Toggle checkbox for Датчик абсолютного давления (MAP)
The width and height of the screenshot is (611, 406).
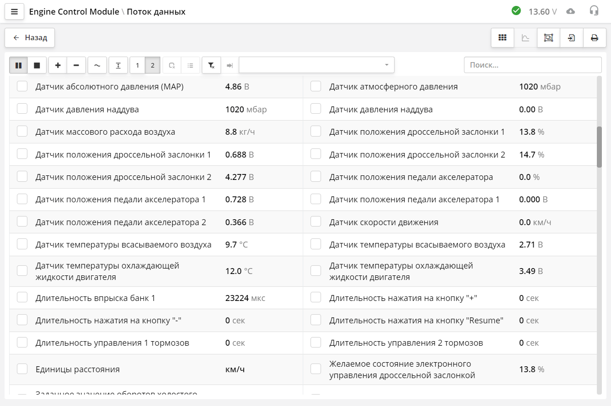click(22, 86)
